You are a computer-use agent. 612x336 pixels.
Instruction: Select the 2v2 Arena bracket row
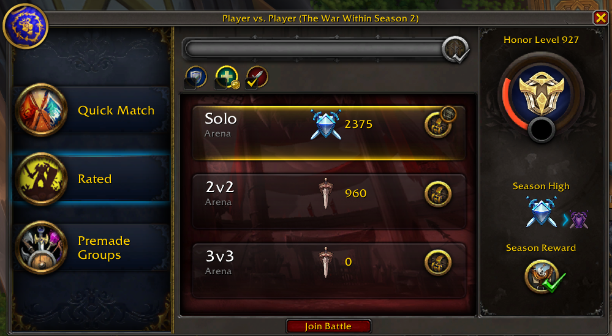[328, 201]
